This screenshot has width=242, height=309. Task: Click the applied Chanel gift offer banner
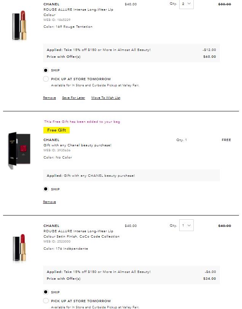pos(91,176)
